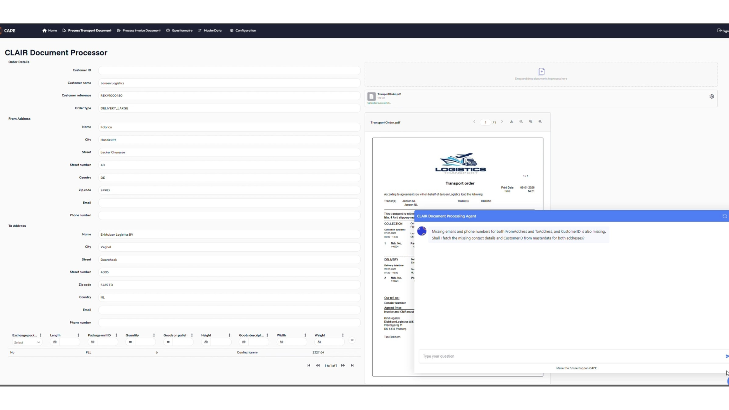Click To Address Name Enkhuizen Logistics BV

pyautogui.click(x=229, y=235)
